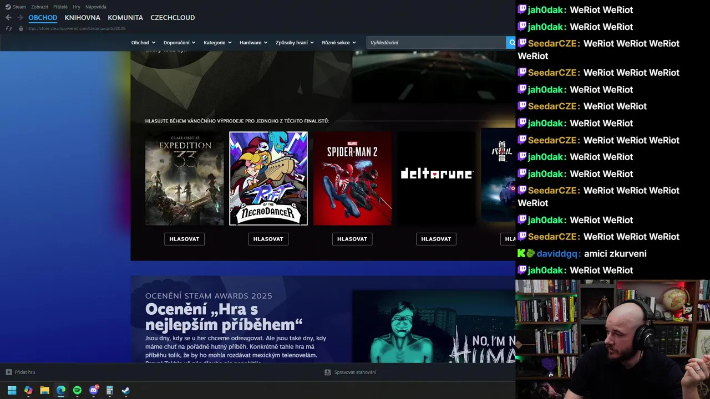Click the Kick badge next to daviddgq

coord(521,253)
